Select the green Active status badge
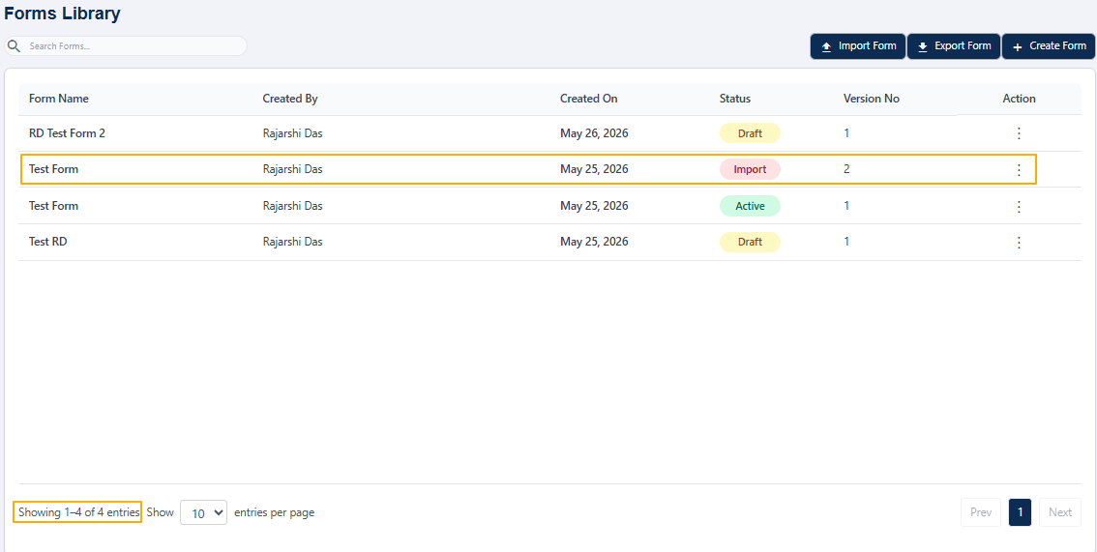1097x552 pixels. pyautogui.click(x=750, y=206)
